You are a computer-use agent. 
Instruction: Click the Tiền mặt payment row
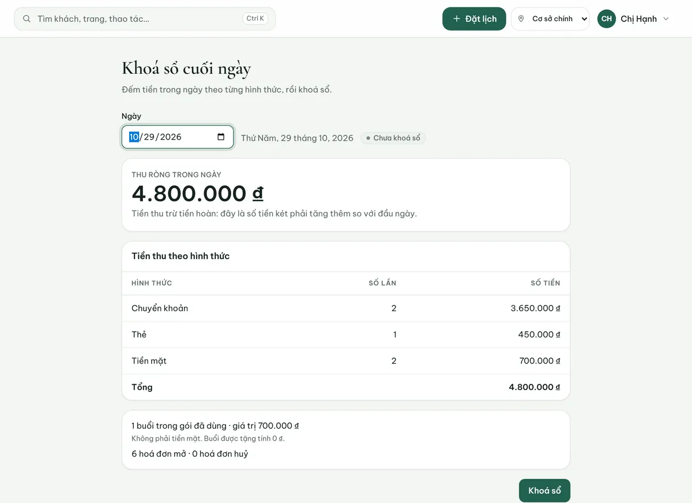[346, 361]
